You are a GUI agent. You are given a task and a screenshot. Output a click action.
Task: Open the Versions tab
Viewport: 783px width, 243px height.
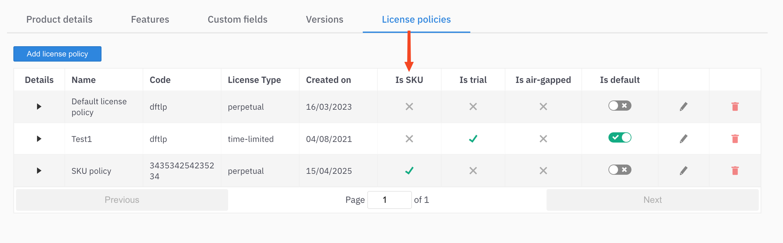coord(324,19)
